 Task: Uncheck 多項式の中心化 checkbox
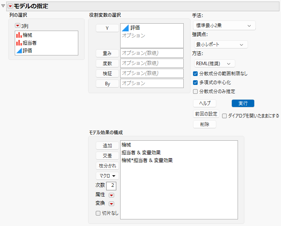(x=195, y=83)
